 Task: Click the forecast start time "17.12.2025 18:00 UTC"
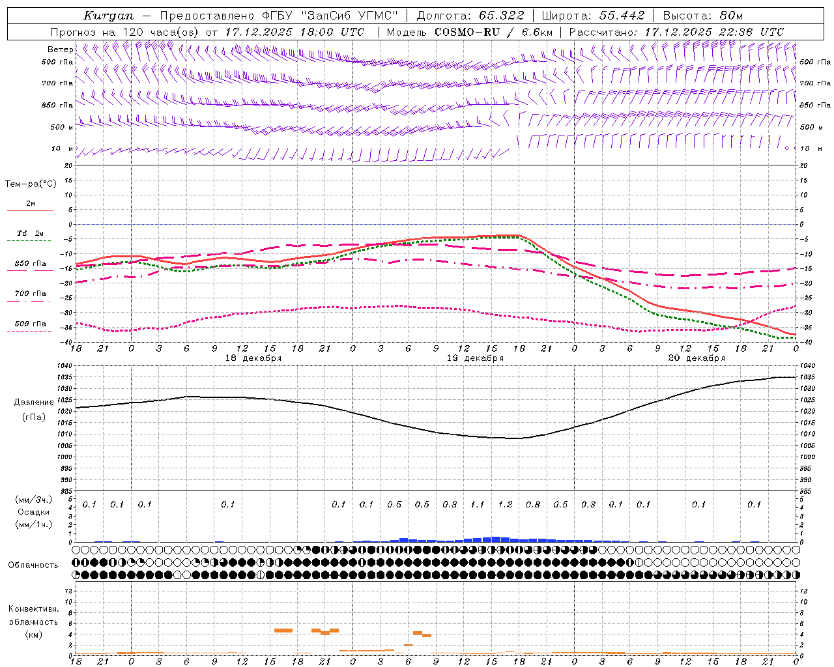coord(295,32)
